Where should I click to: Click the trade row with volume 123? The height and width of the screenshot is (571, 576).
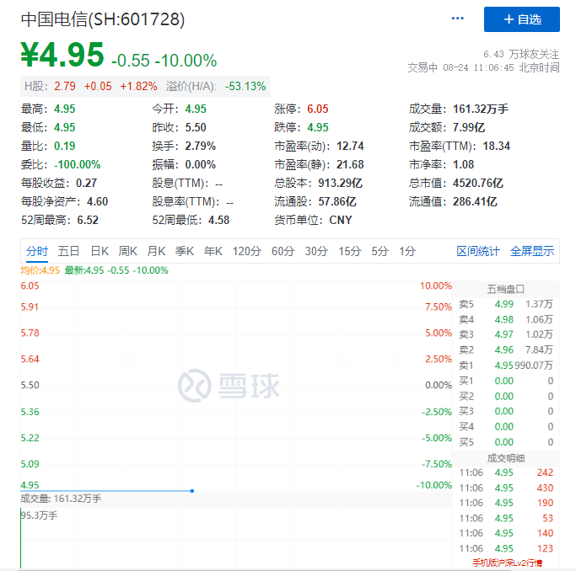(x=506, y=548)
